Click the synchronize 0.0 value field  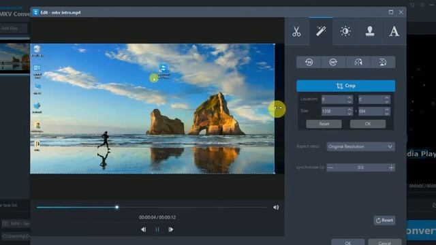(360, 167)
